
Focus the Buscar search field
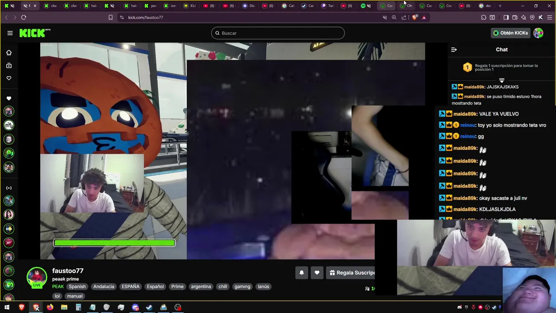pyautogui.click(x=278, y=33)
